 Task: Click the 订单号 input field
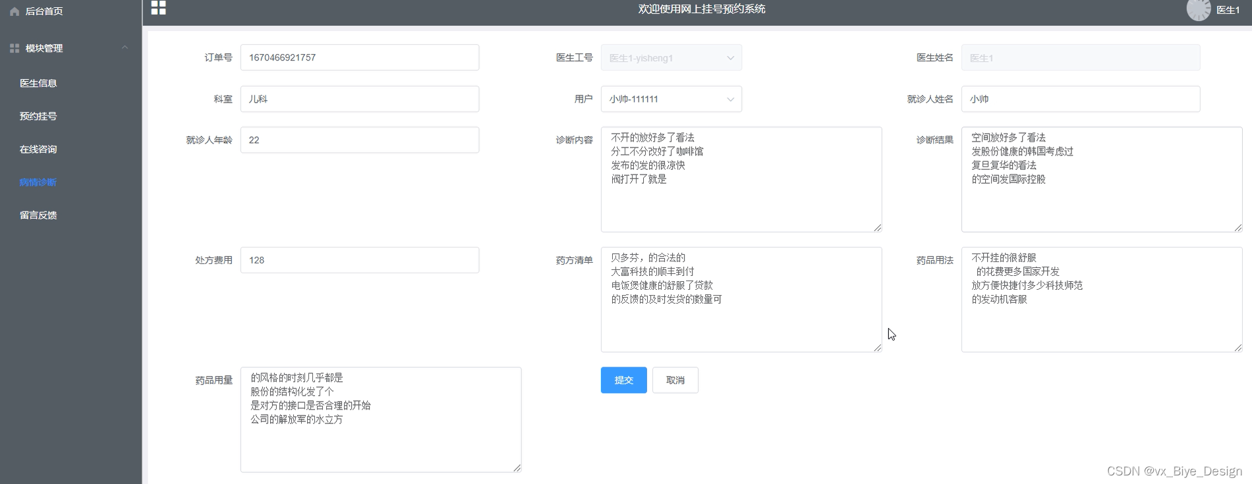pyautogui.click(x=360, y=58)
